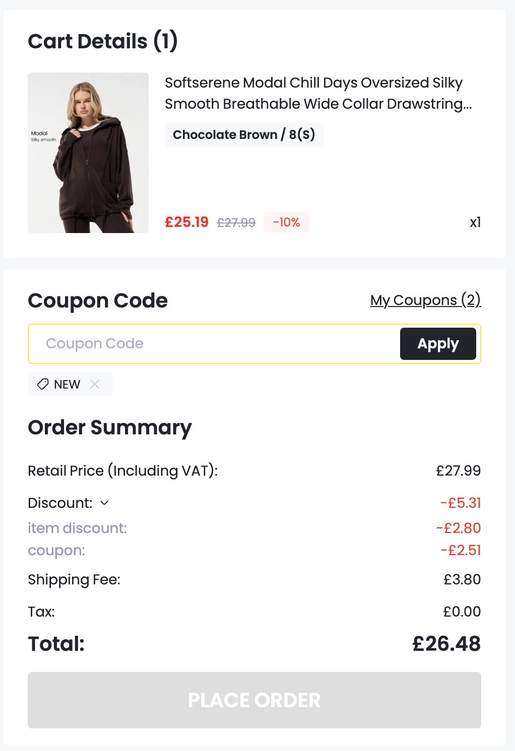Click the order Total amount £26.48
The width and height of the screenshot is (515, 751).
click(x=446, y=644)
